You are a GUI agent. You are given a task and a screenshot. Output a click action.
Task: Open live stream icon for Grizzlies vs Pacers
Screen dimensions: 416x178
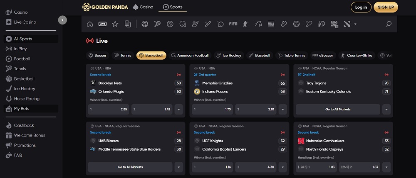[x=282, y=75]
